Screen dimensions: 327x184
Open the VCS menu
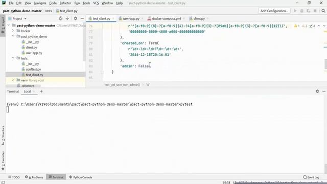coord(96,3)
